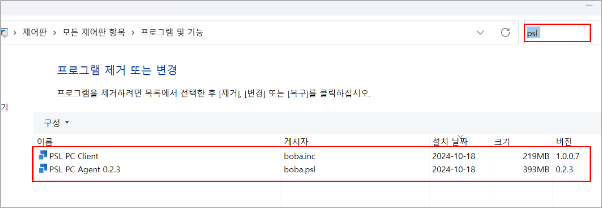
Task: Select the boba.psl publisher row entry
Action: coord(297,169)
